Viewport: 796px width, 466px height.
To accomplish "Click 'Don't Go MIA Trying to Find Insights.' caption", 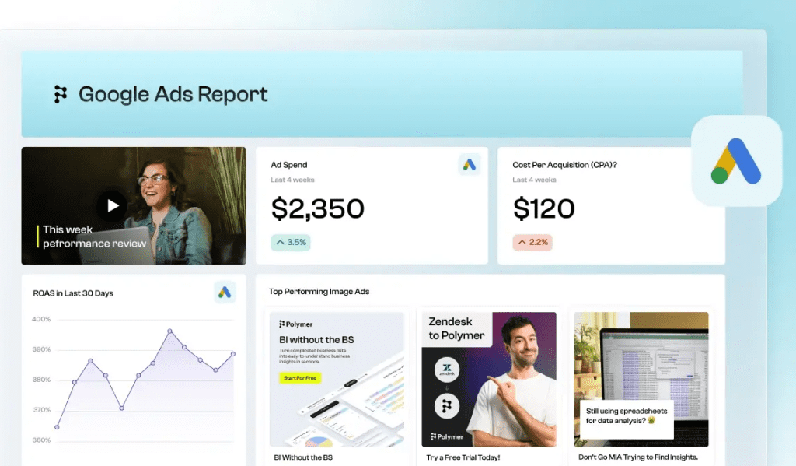I will pyautogui.click(x=638, y=457).
